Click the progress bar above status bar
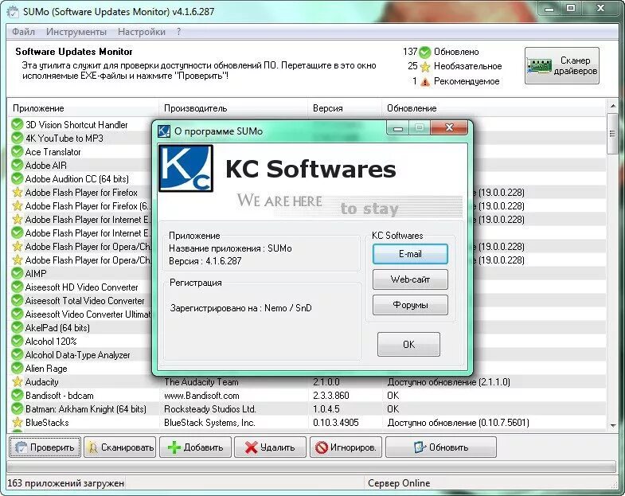 311,467
